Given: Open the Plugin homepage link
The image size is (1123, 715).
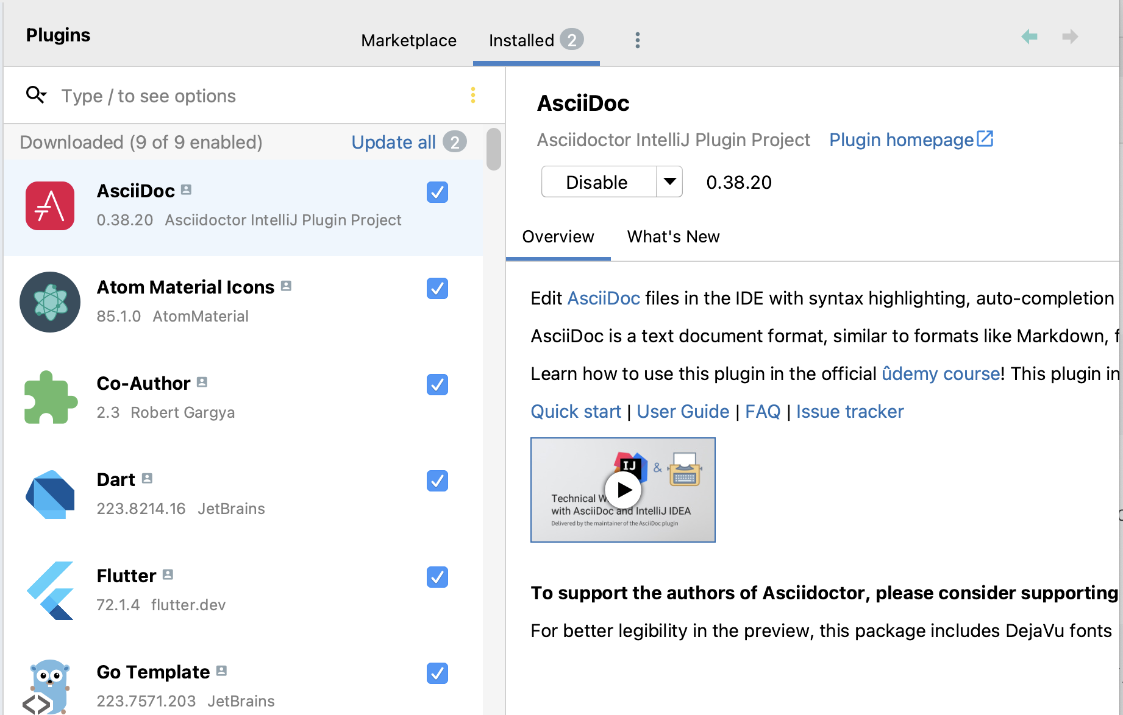Looking at the screenshot, I should click(x=901, y=139).
